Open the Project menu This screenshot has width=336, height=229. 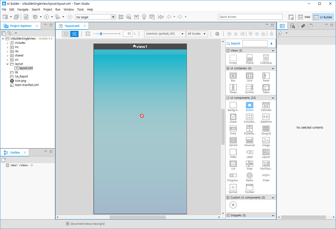click(x=47, y=9)
